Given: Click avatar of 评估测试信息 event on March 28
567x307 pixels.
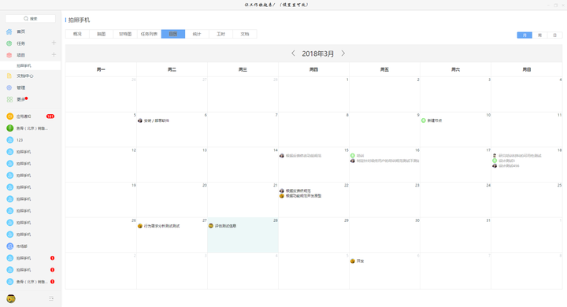Looking at the screenshot, I should click(x=211, y=226).
